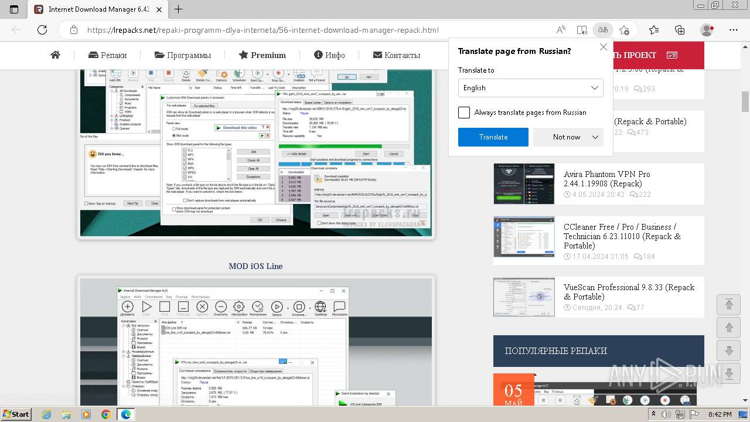
Task: Switch to Microsoft Edge taskbar icon
Action: pyautogui.click(x=126, y=414)
